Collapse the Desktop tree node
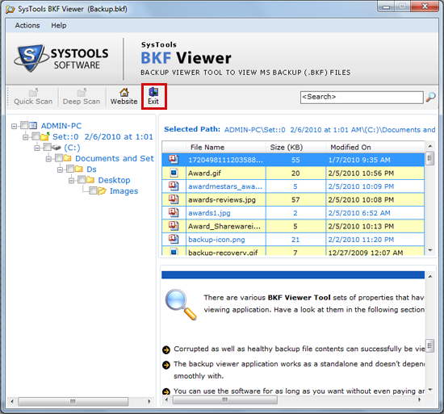The width and height of the screenshot is (444, 414). 71,181
